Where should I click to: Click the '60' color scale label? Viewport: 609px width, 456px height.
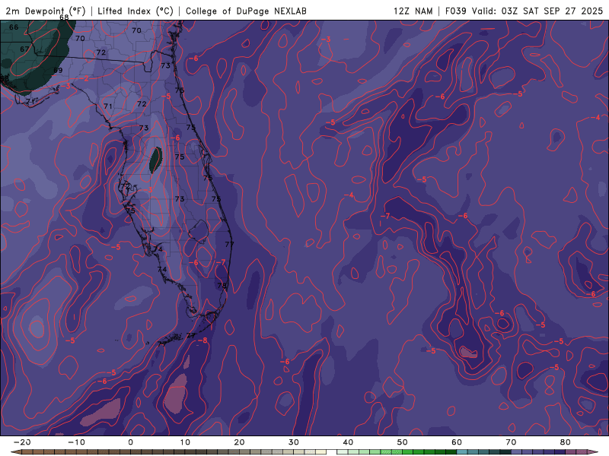coord(457,442)
